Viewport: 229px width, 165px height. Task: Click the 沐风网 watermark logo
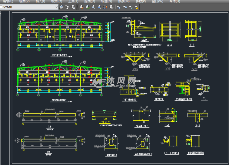click(x=115, y=82)
